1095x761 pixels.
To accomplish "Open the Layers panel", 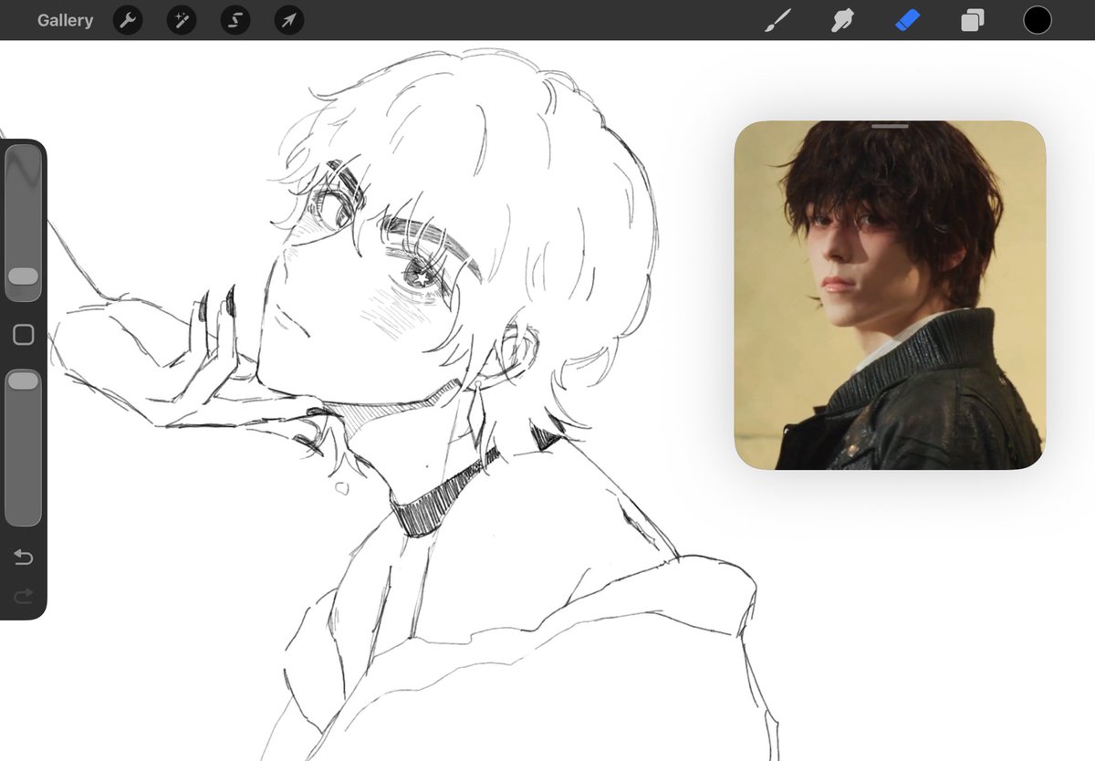I will point(972,20).
